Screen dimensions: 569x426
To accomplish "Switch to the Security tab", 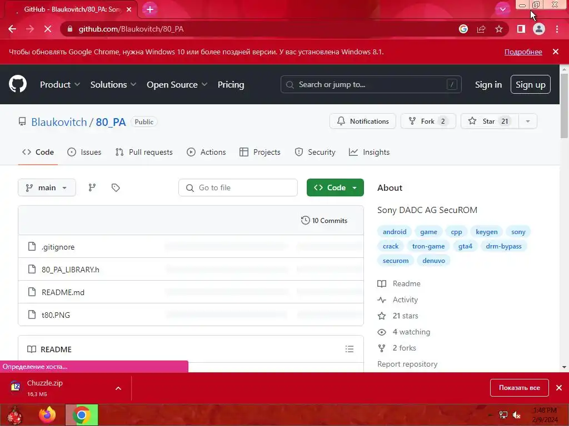I will 315,152.
